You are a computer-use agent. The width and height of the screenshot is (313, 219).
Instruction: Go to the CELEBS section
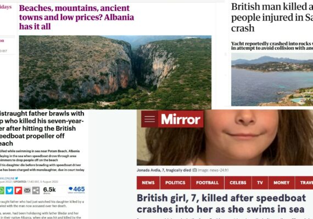coord(238,182)
